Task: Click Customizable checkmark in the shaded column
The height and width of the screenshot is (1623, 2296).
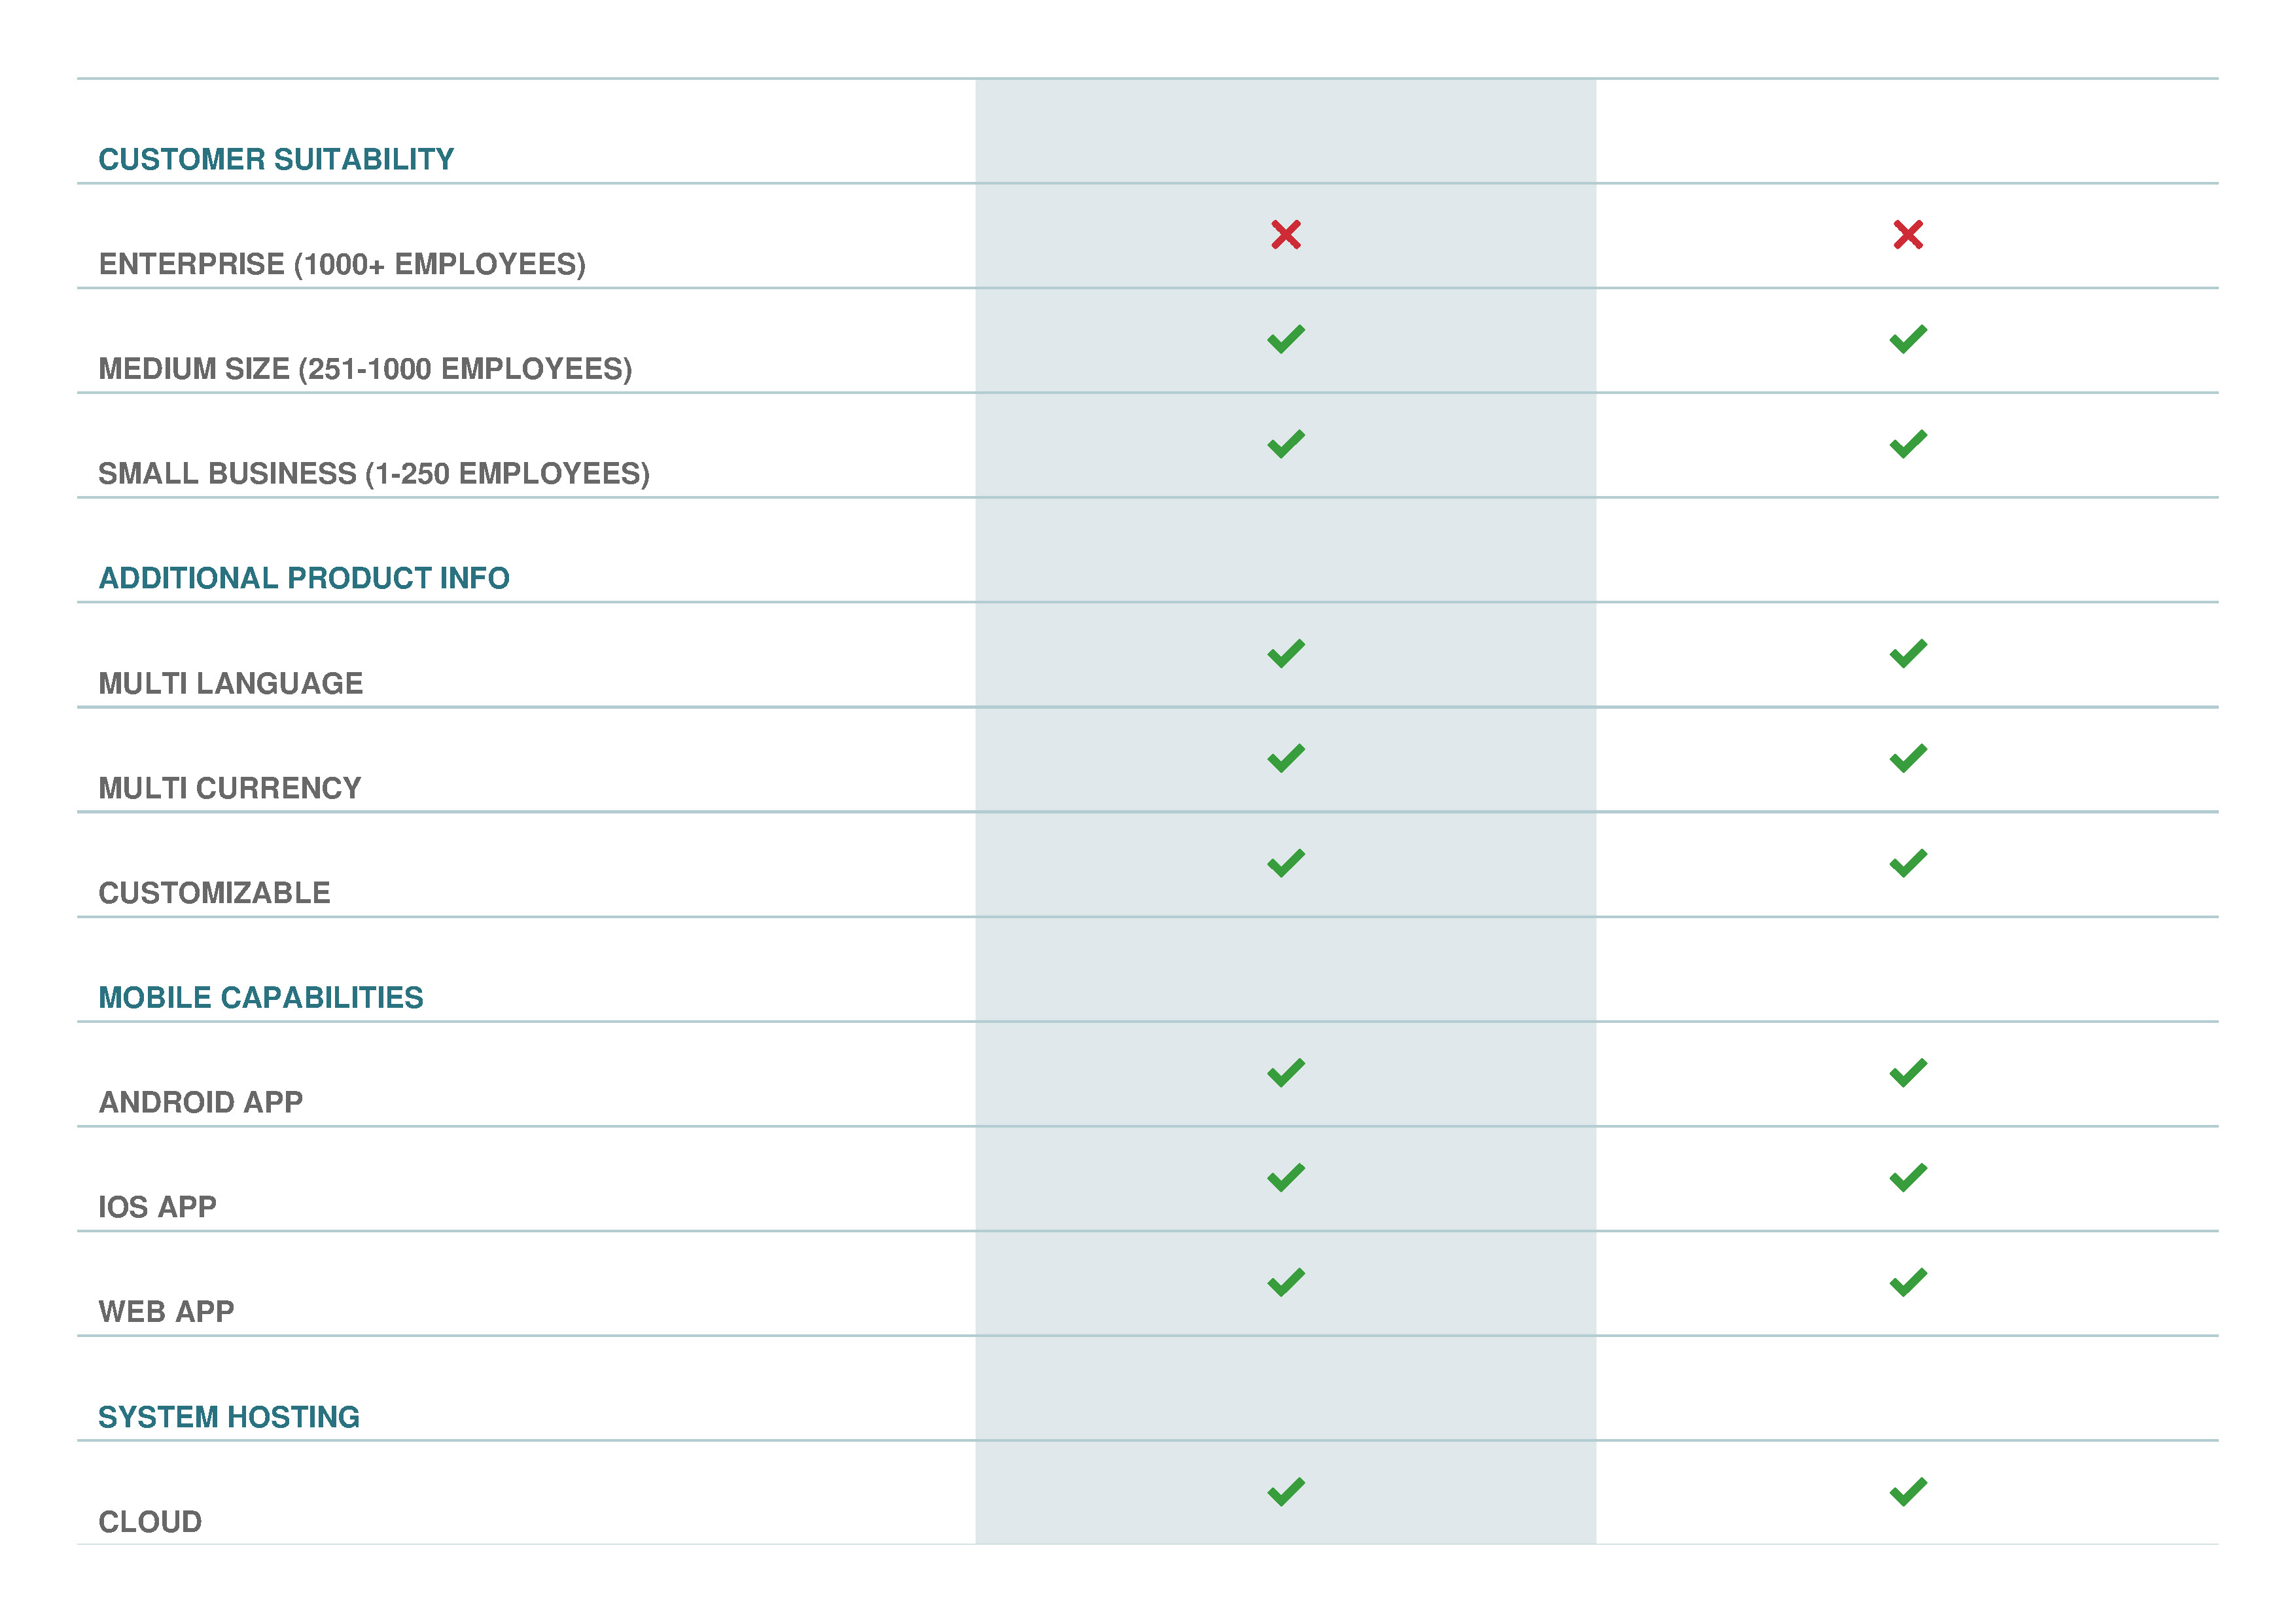Action: point(1285,862)
